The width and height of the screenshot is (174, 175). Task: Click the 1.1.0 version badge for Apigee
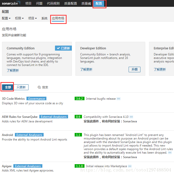click(x=79, y=166)
